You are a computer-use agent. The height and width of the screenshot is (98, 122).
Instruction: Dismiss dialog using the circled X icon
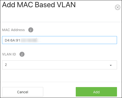(x=117, y=7)
